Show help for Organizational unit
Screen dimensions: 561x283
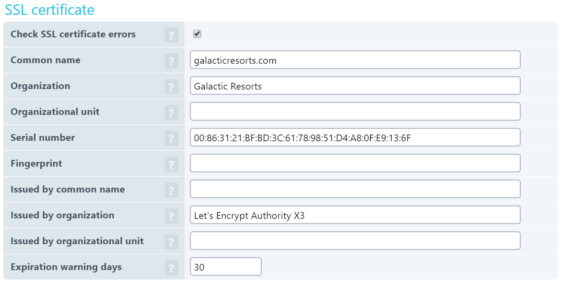click(171, 113)
